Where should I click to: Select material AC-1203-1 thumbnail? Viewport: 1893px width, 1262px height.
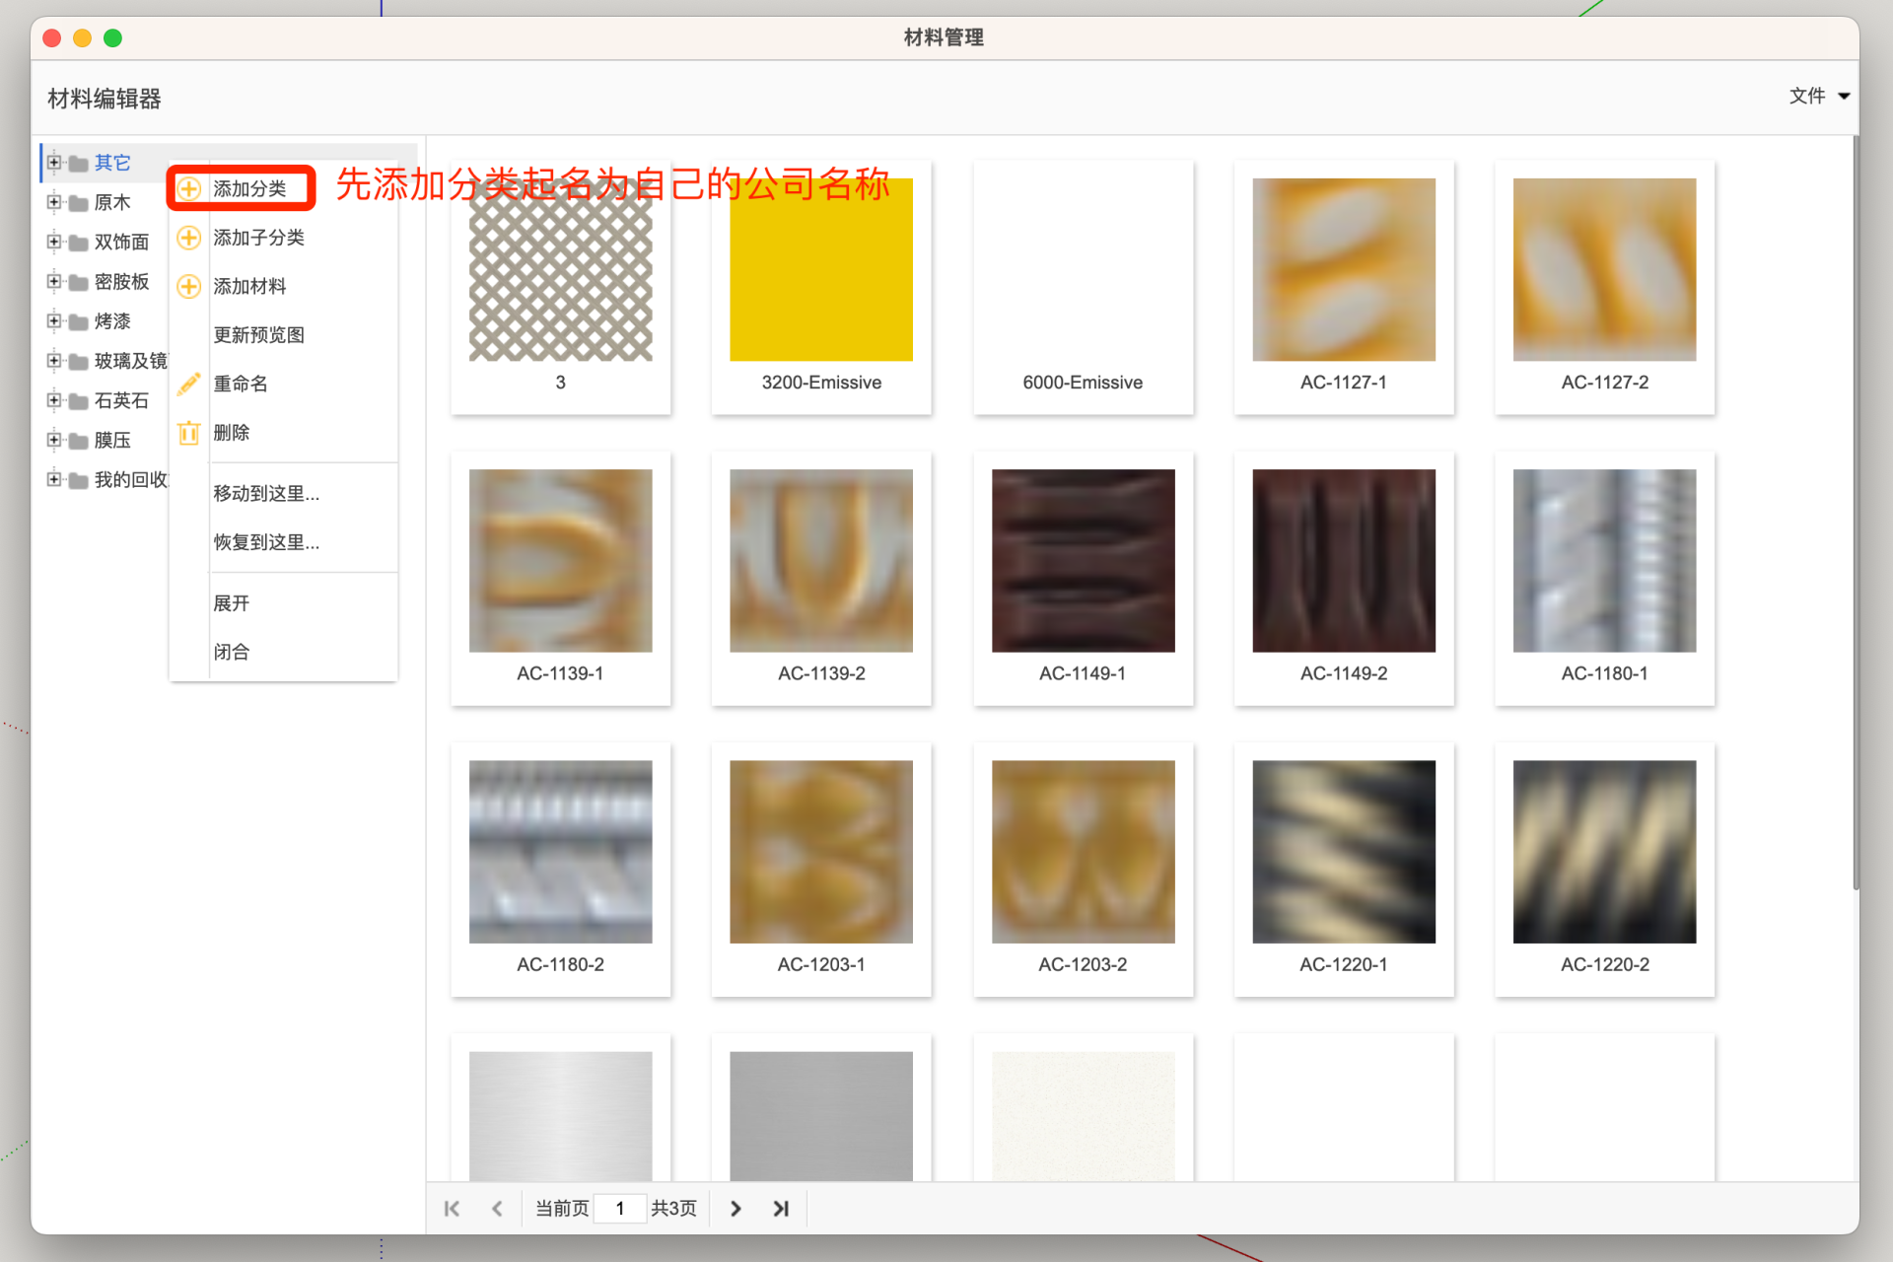click(x=821, y=851)
